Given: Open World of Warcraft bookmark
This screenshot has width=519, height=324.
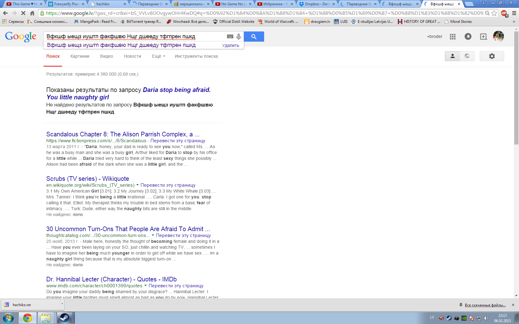Looking at the screenshot, I should [278, 22].
